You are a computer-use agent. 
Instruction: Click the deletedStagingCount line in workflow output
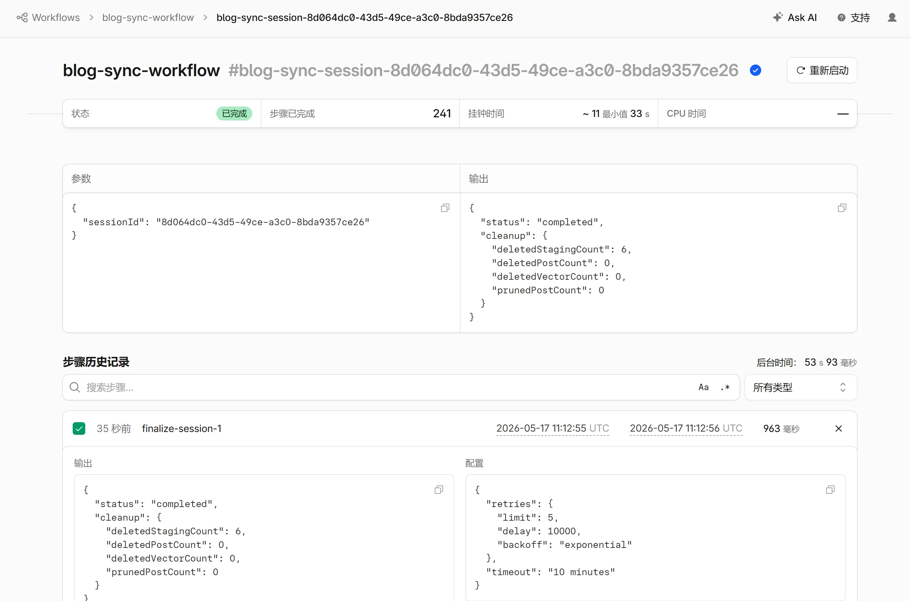point(562,249)
